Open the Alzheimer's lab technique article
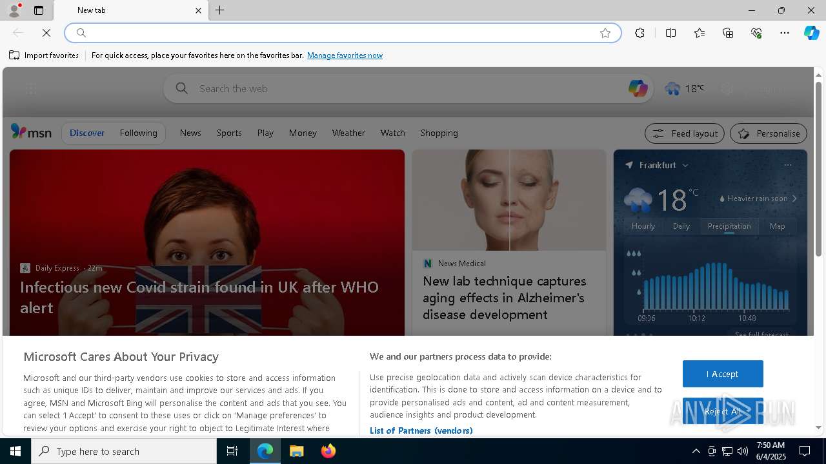The height and width of the screenshot is (464, 826). pyautogui.click(x=505, y=298)
